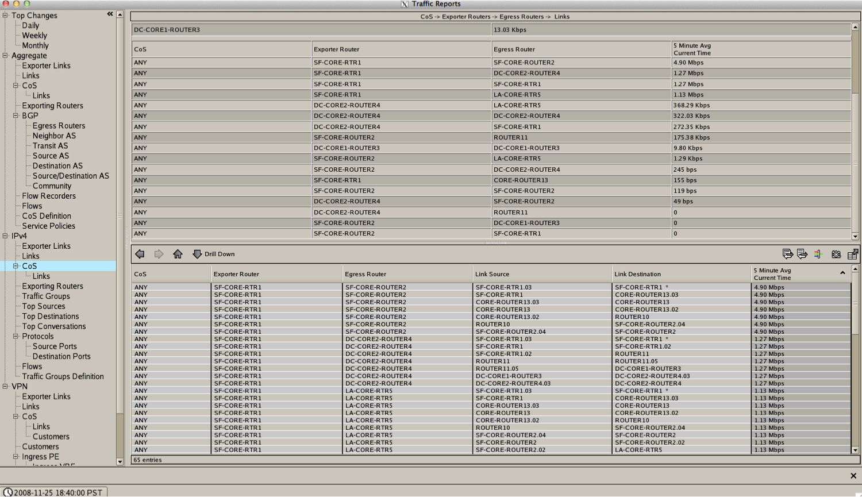
Task: Click the CoS -> Exporter Routers breadcrumb title
Action: pos(495,17)
